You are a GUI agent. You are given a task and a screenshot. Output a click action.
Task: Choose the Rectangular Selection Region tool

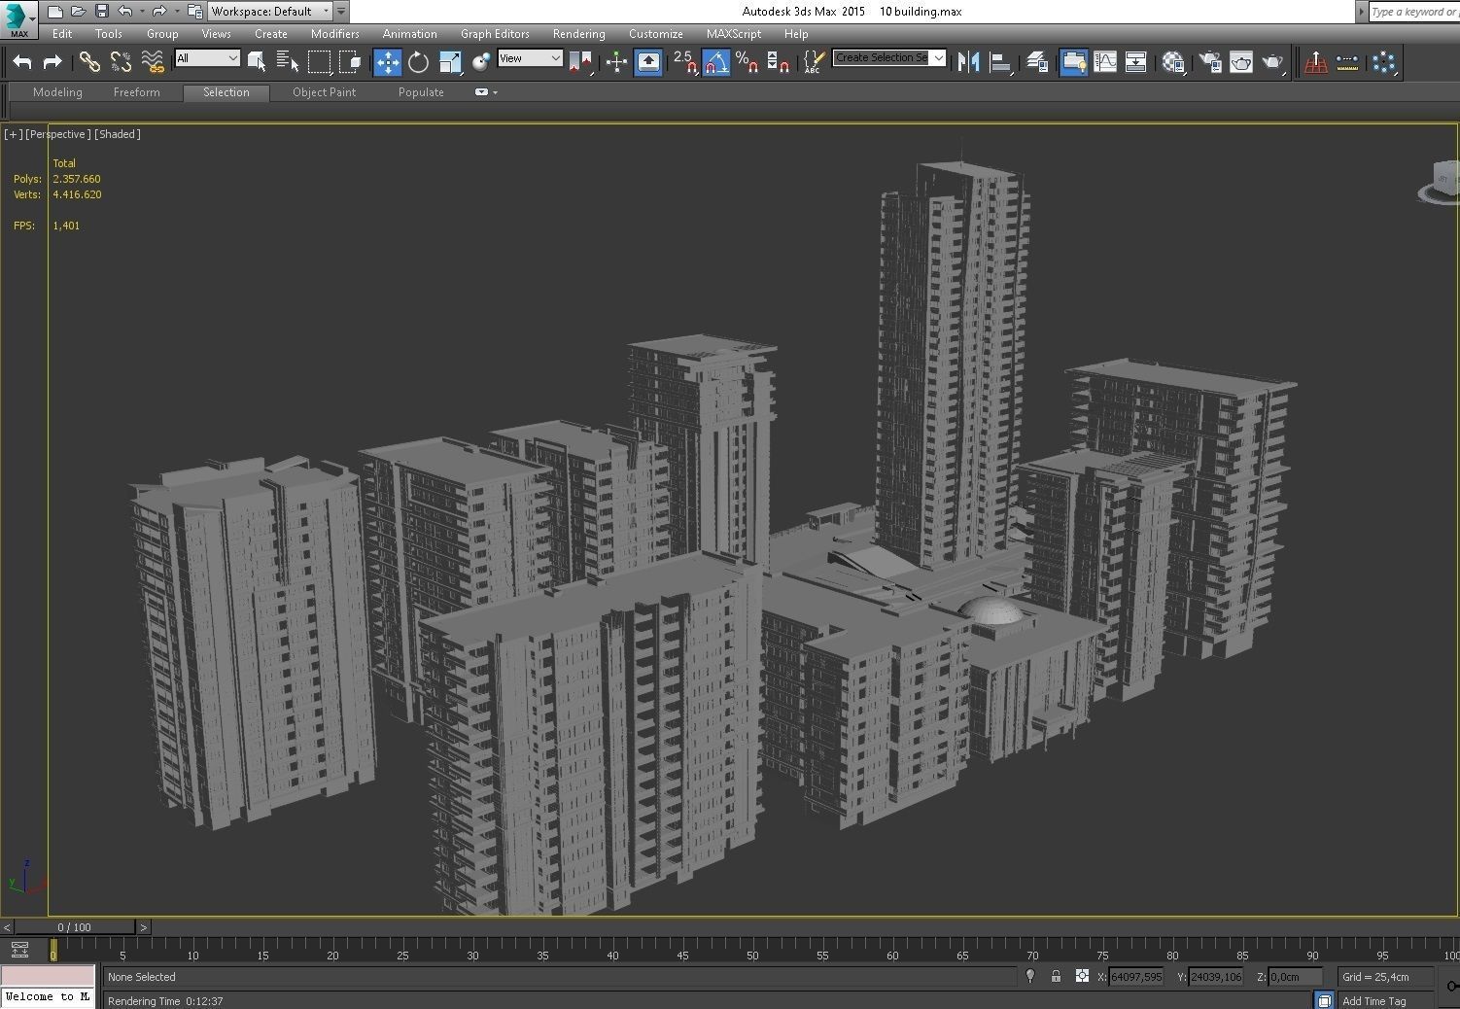coord(319,62)
